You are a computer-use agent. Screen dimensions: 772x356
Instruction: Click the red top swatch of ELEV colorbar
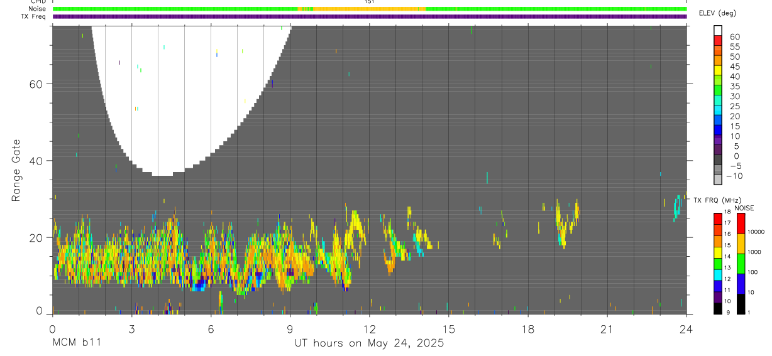pos(718,40)
